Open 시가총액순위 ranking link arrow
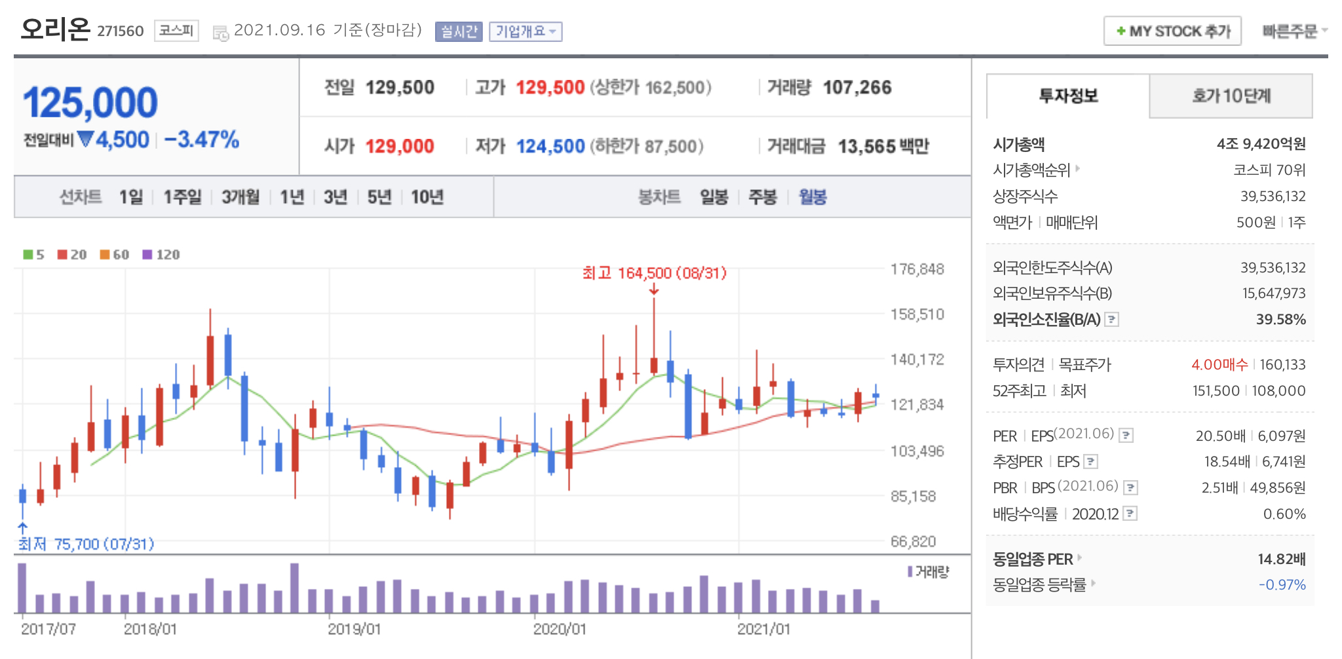1342x659 pixels. pos(1078,169)
